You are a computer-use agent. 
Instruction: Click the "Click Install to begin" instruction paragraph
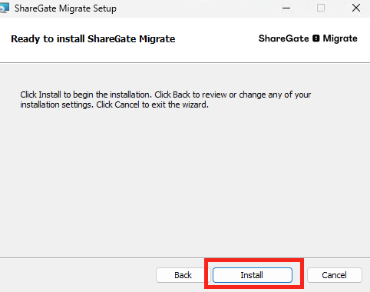coord(166,100)
